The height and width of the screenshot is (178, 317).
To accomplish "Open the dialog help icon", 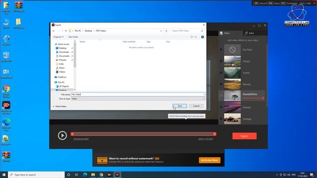I will point(203,37).
